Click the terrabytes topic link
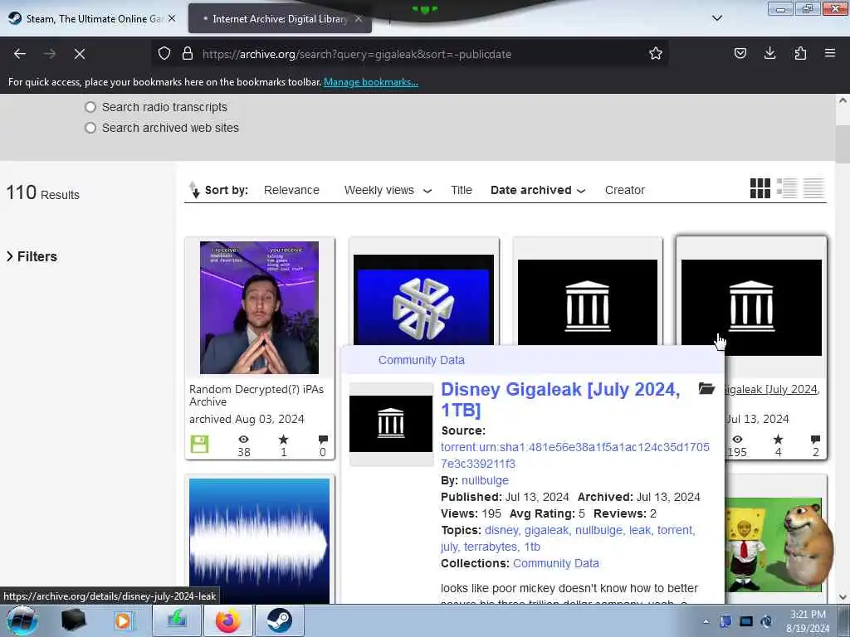The width and height of the screenshot is (850, 637). (x=491, y=547)
